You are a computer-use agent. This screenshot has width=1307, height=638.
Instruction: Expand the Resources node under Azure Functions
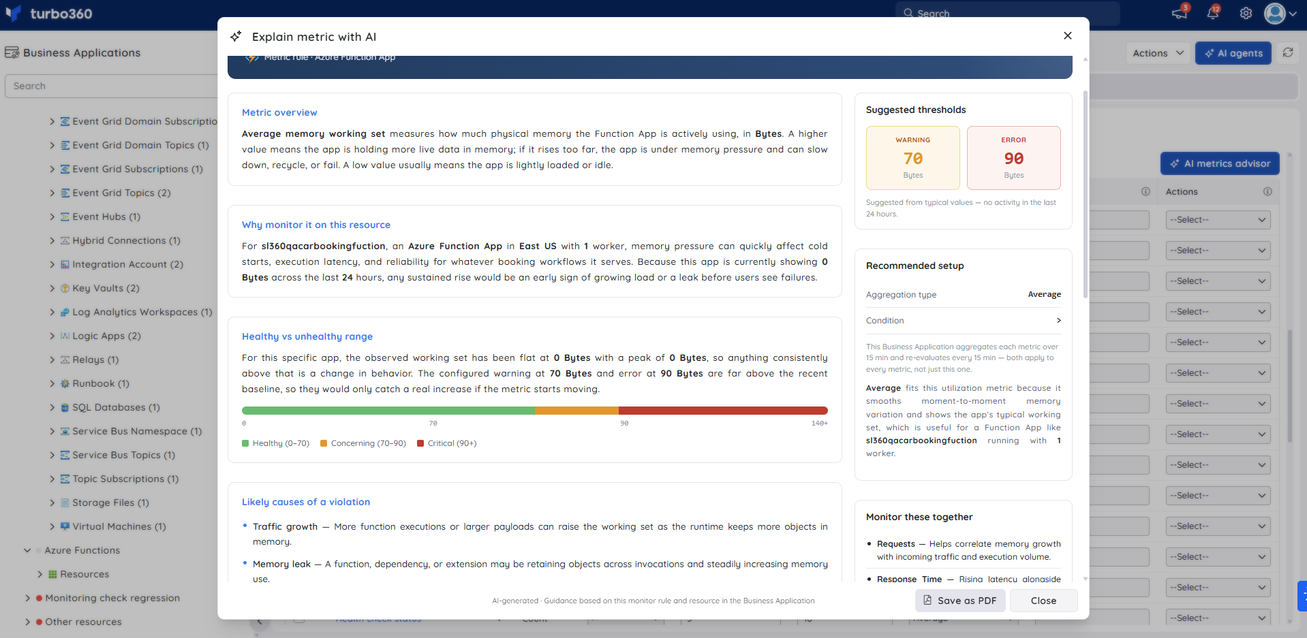pyautogui.click(x=40, y=574)
